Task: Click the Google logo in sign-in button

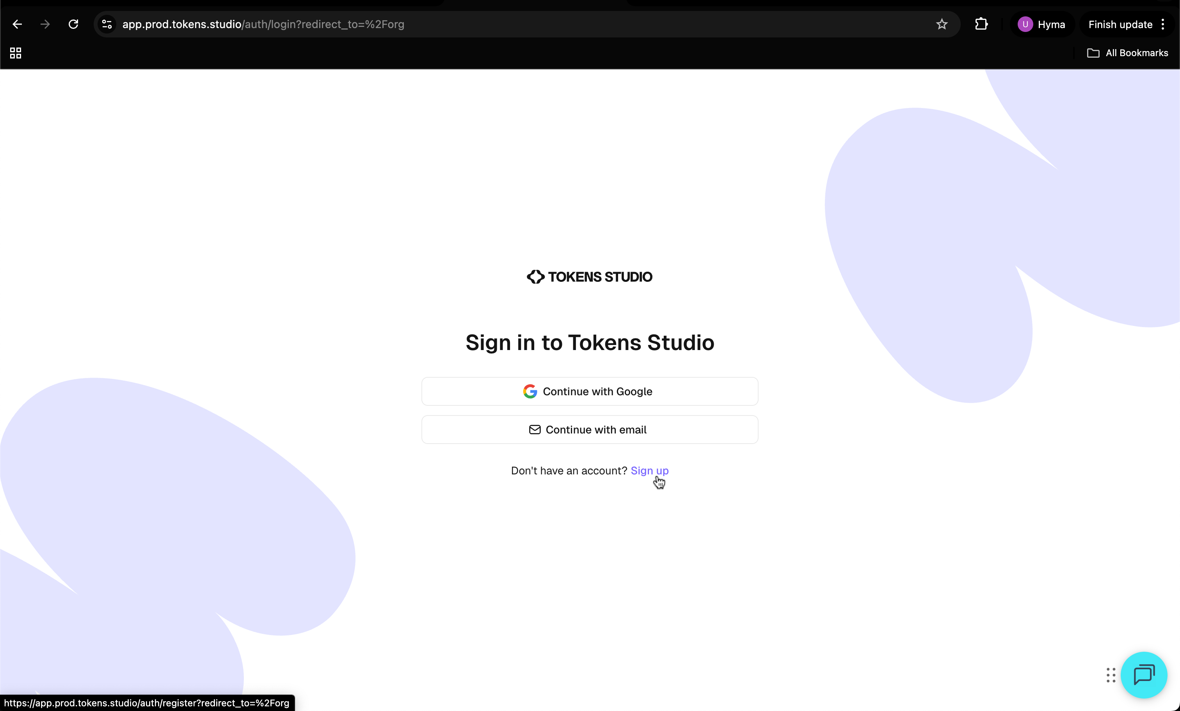Action: [x=530, y=391]
